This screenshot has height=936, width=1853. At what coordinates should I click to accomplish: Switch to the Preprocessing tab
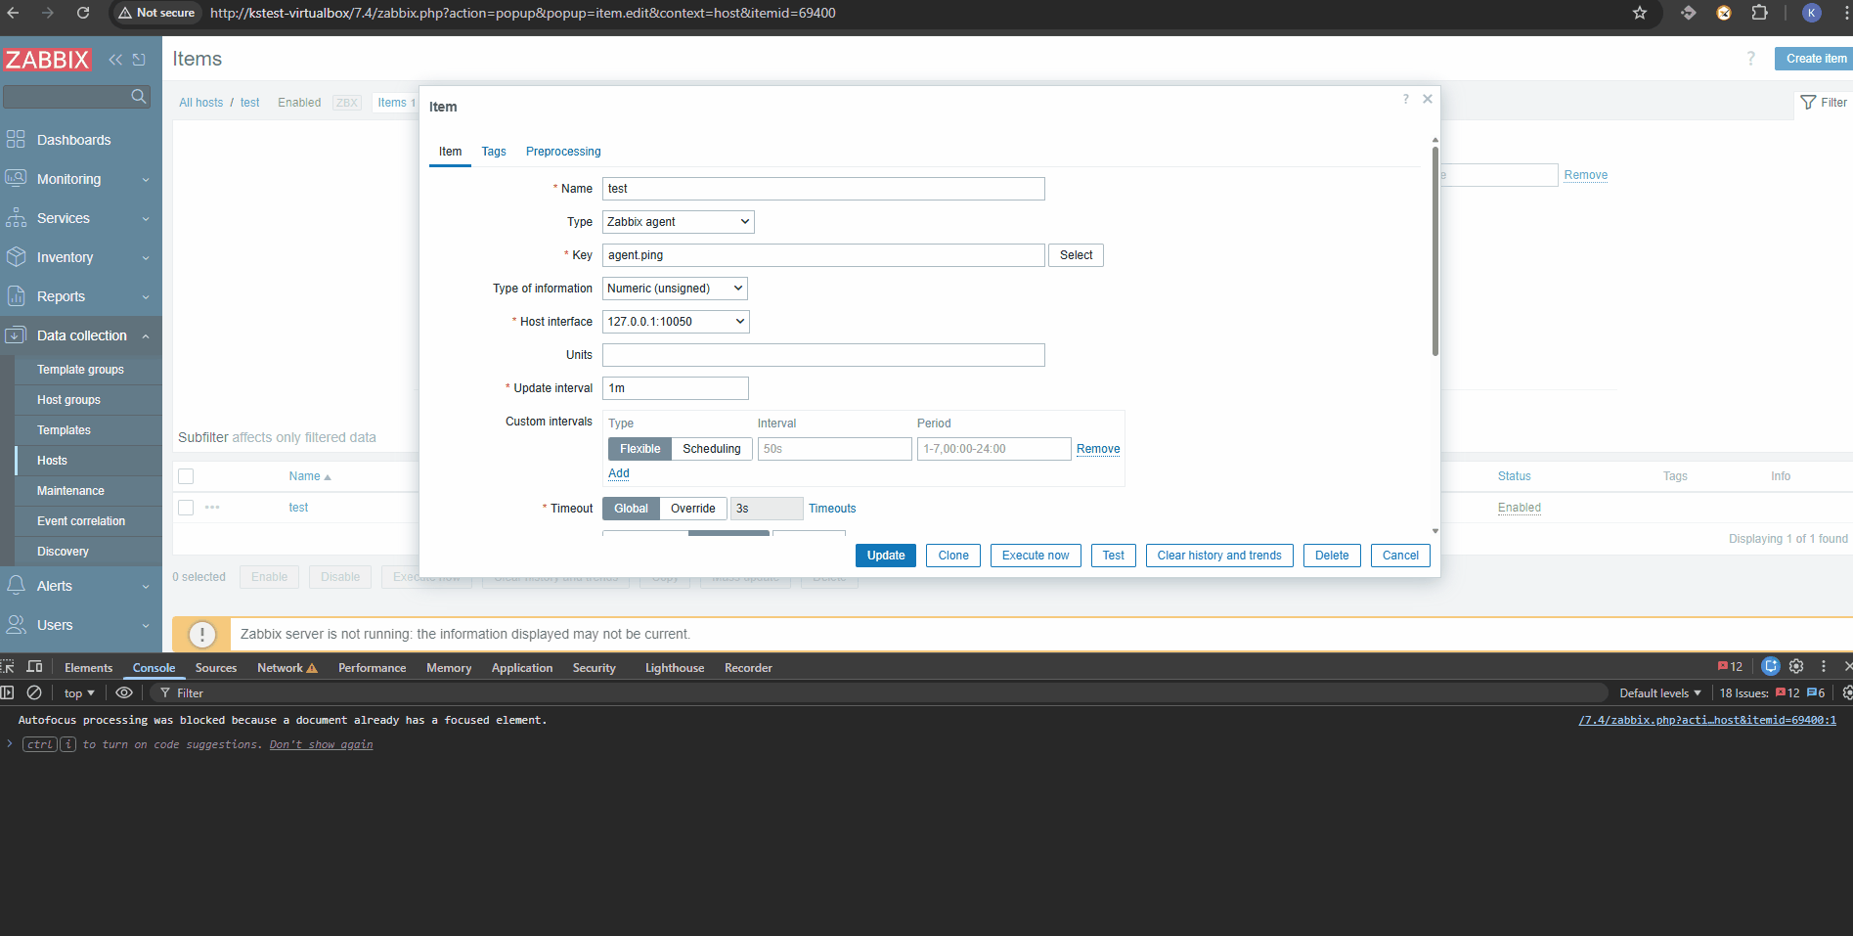[x=563, y=152]
